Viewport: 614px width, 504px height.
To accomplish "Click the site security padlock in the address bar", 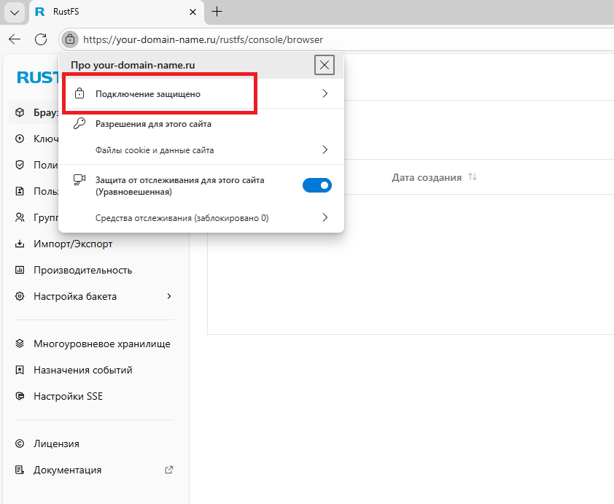I will click(x=70, y=39).
